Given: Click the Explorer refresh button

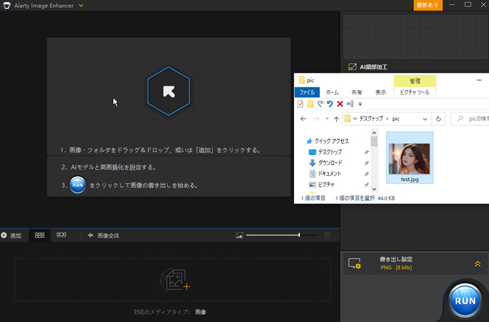Looking at the screenshot, I should tap(438, 119).
